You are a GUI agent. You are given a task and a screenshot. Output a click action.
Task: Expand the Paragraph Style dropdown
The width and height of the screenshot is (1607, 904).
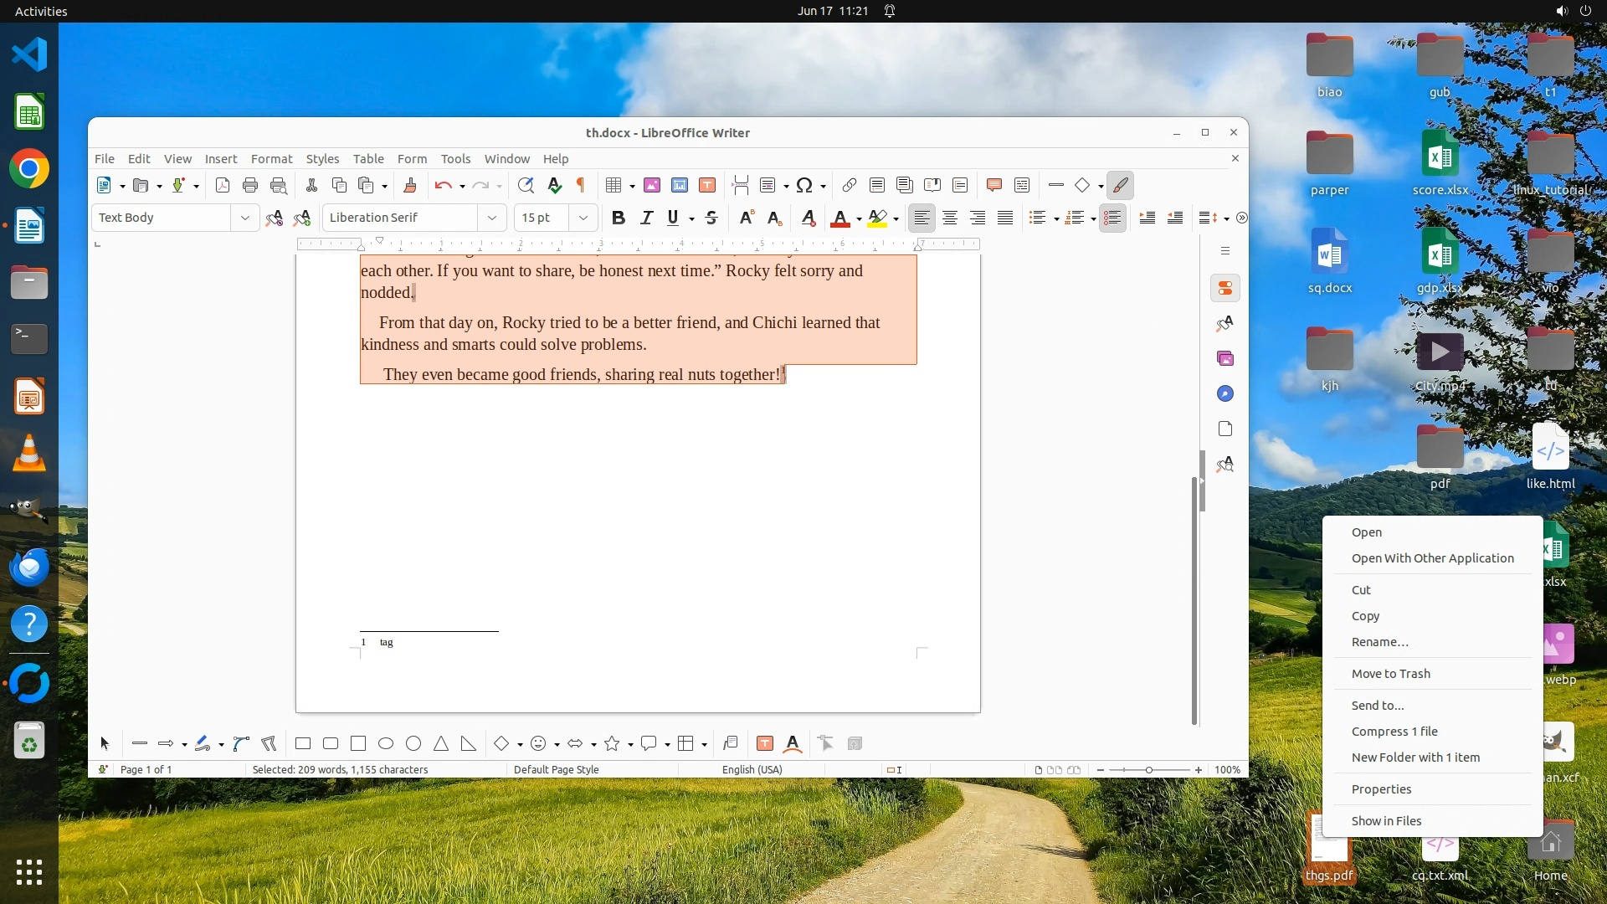(244, 218)
